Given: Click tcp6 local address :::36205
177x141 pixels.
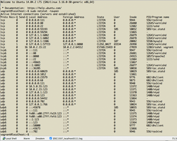Looking at the screenshot, I should coord(35,68).
